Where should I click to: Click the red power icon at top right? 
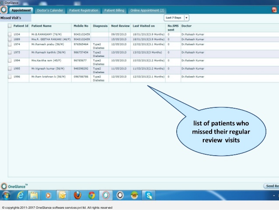click(275, 10)
